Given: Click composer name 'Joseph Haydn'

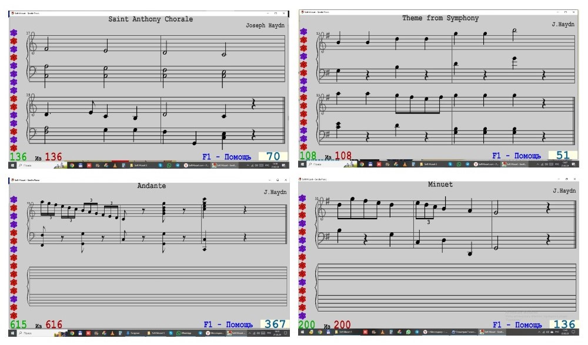Looking at the screenshot, I should [x=265, y=25].
